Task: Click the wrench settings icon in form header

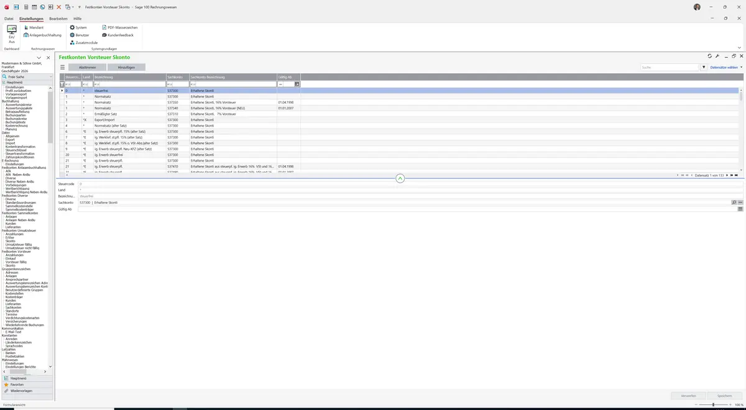Action: click(717, 57)
